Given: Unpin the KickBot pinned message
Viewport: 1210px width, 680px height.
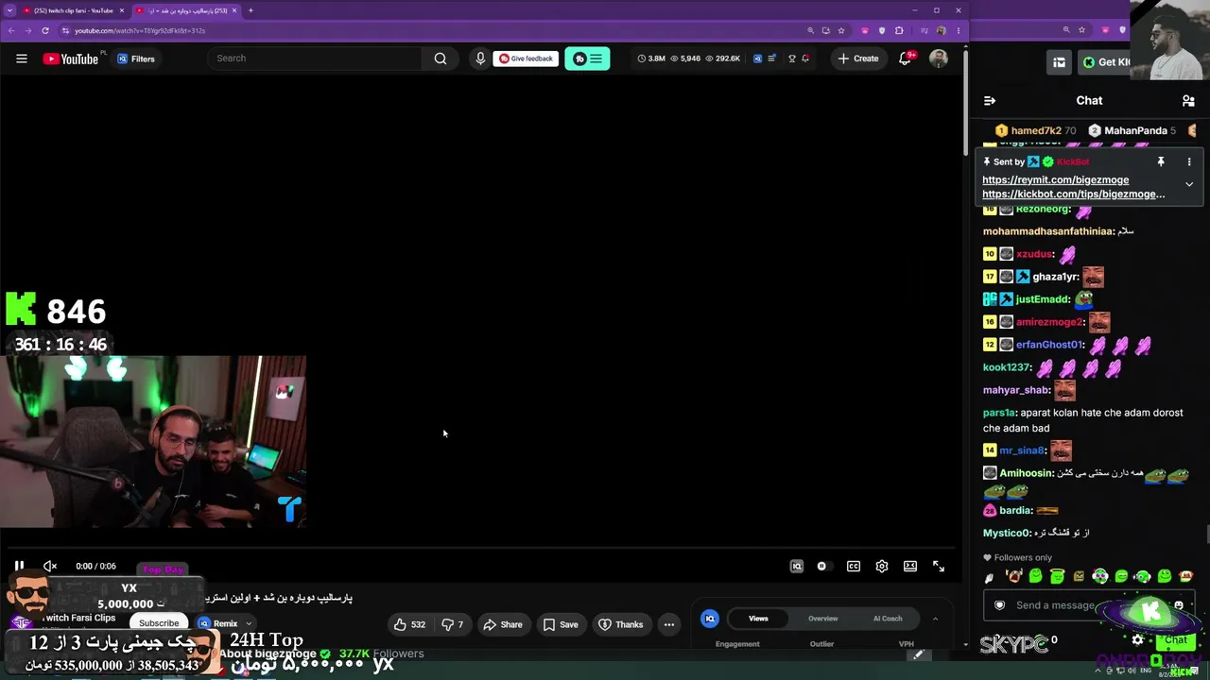Looking at the screenshot, I should tap(1161, 162).
